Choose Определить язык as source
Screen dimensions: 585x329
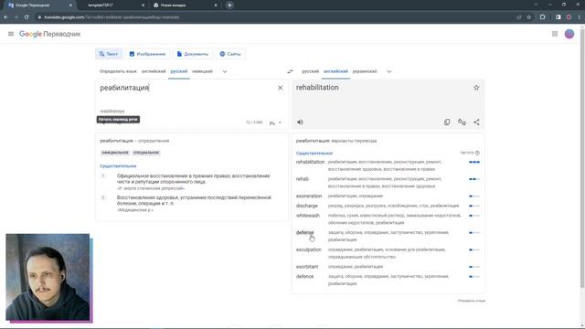coord(118,71)
